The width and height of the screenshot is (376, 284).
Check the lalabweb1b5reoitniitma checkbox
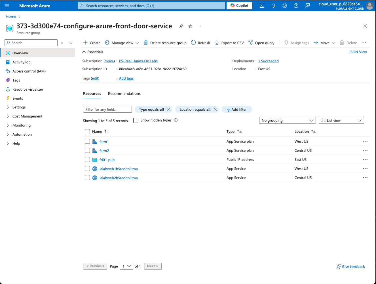tap(87, 168)
